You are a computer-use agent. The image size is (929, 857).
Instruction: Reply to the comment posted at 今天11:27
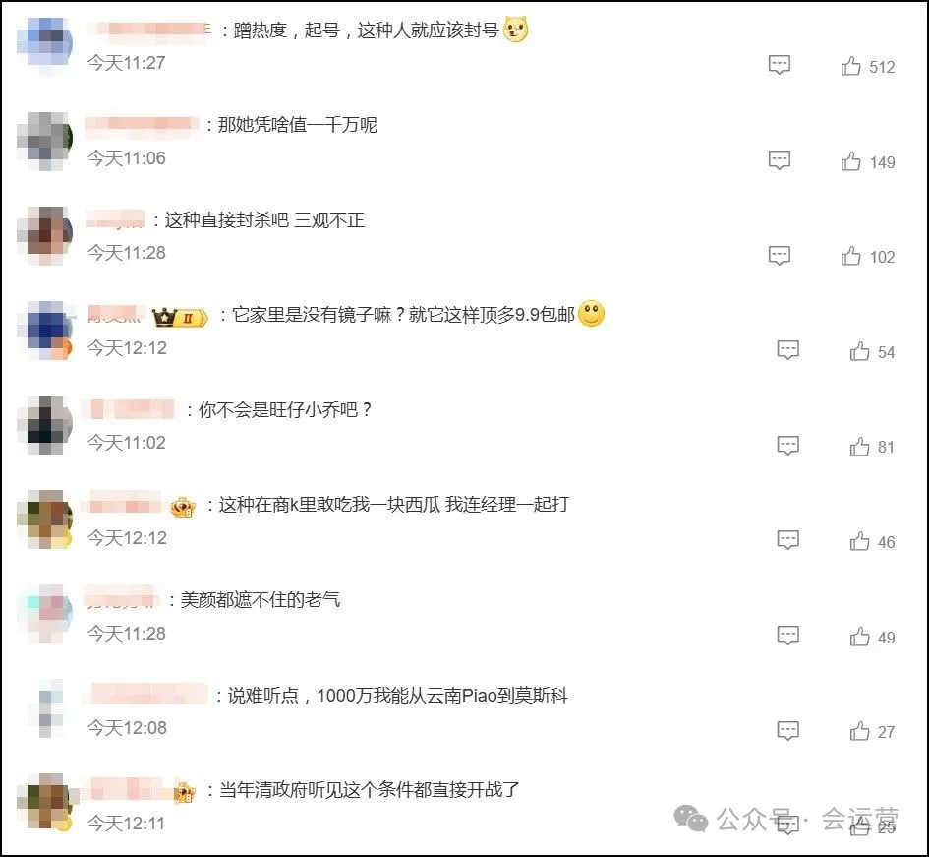pos(780,65)
